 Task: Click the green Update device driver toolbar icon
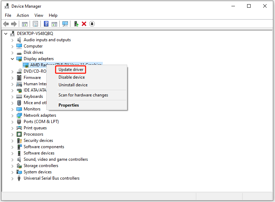(76, 24)
